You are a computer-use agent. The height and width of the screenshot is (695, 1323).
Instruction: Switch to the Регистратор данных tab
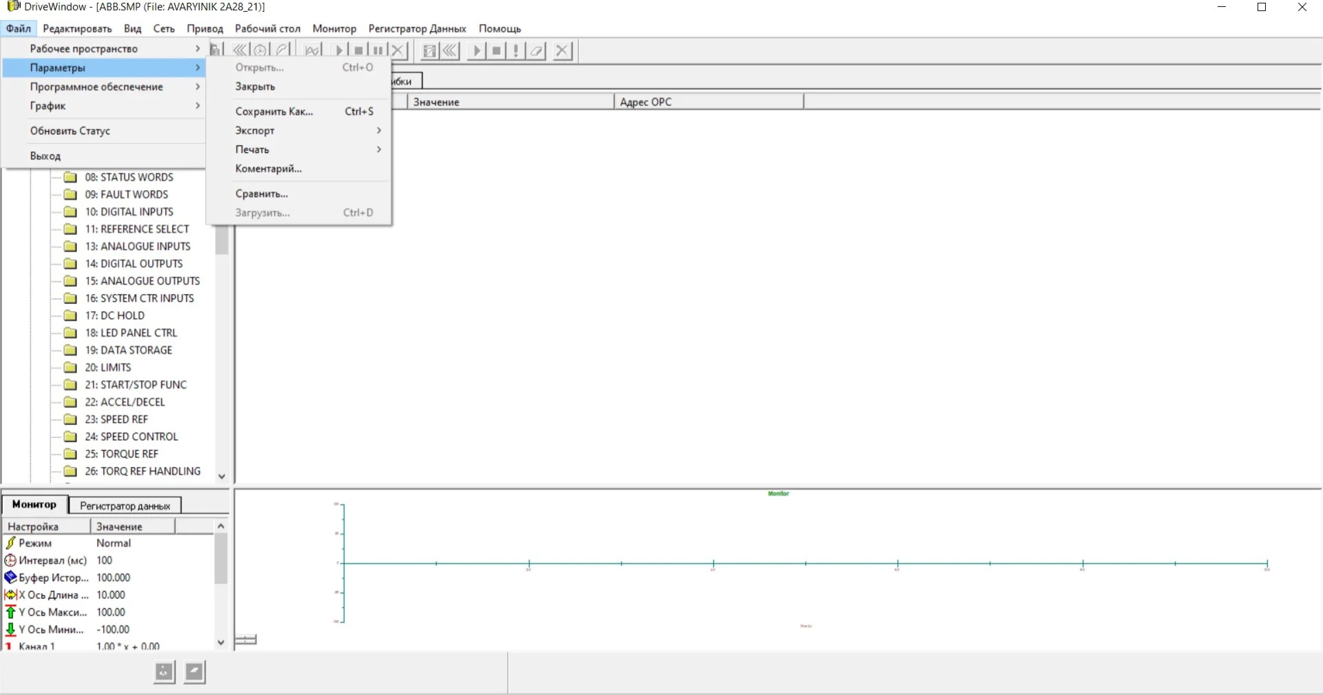(124, 505)
